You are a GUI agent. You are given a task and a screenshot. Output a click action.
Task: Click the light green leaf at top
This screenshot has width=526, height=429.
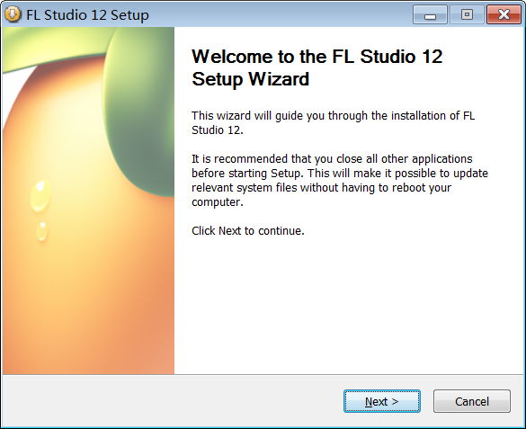[54, 45]
